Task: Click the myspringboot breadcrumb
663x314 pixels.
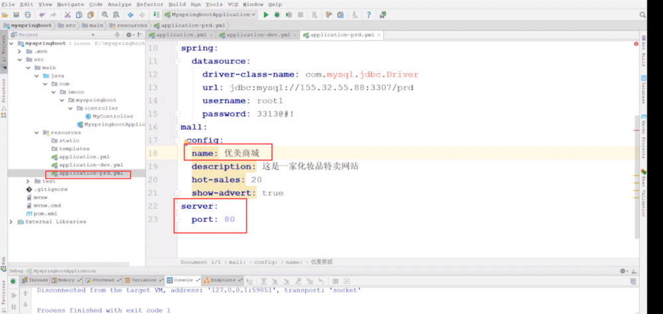Action: pyautogui.click(x=27, y=25)
